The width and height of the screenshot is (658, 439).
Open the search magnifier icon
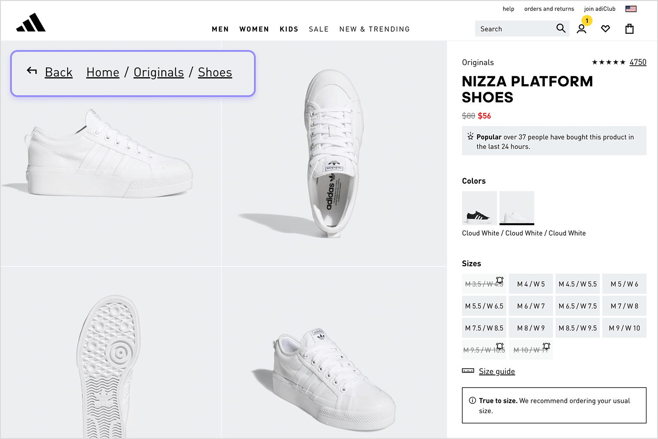(x=561, y=29)
